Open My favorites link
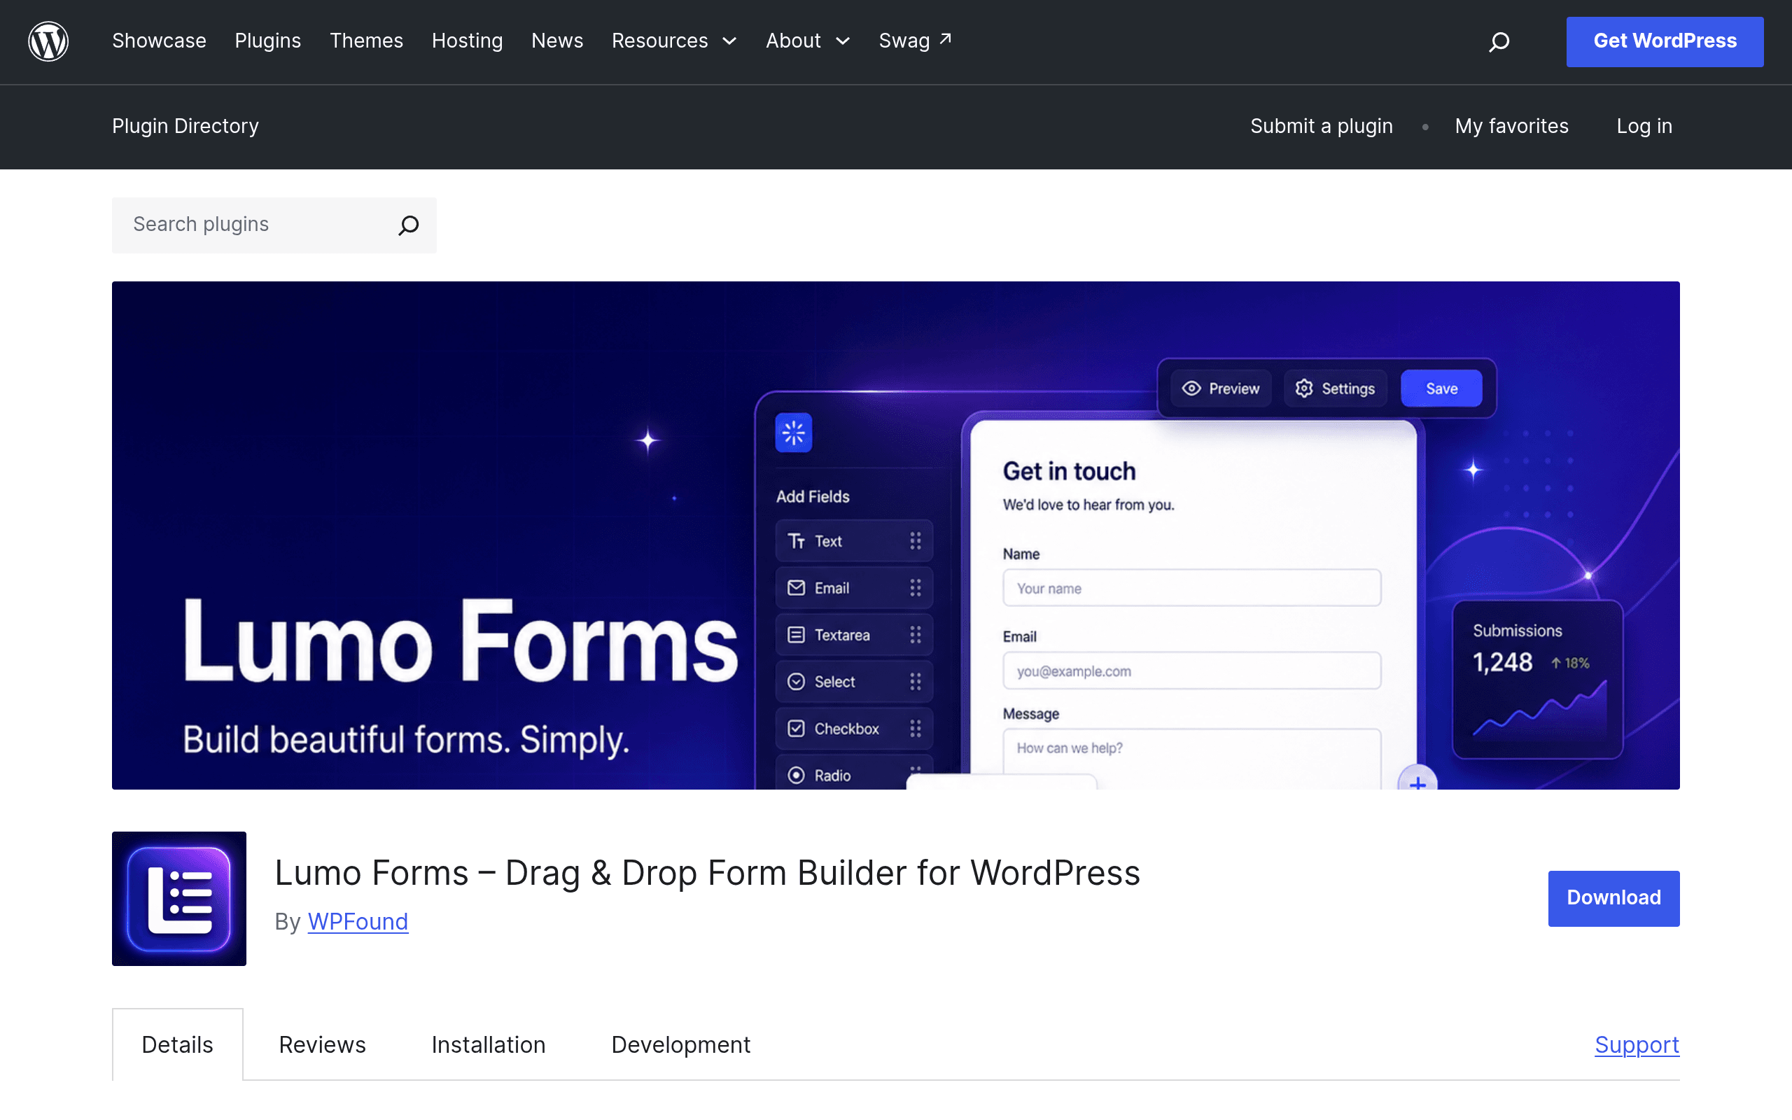The width and height of the screenshot is (1792, 1120). pos(1511,126)
